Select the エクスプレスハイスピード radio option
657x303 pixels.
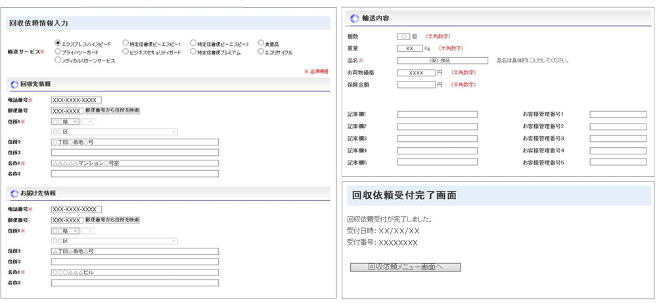(x=58, y=43)
